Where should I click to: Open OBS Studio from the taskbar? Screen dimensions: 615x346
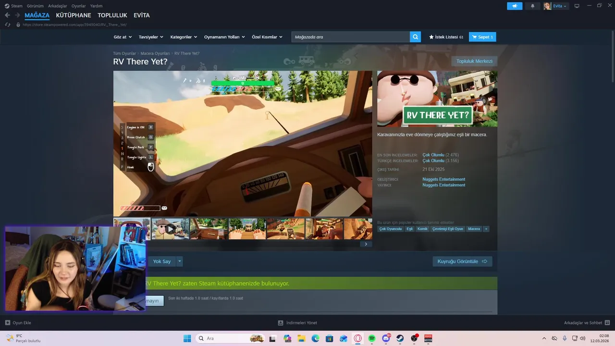pos(414,338)
